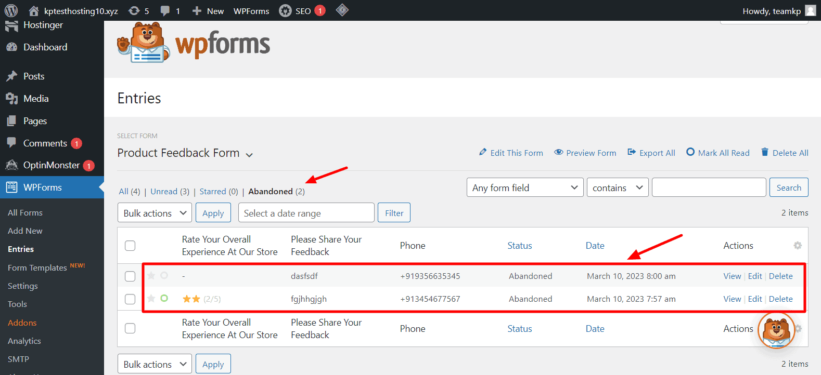
Task: Open Form Templates submenu item
Action: coord(37,268)
